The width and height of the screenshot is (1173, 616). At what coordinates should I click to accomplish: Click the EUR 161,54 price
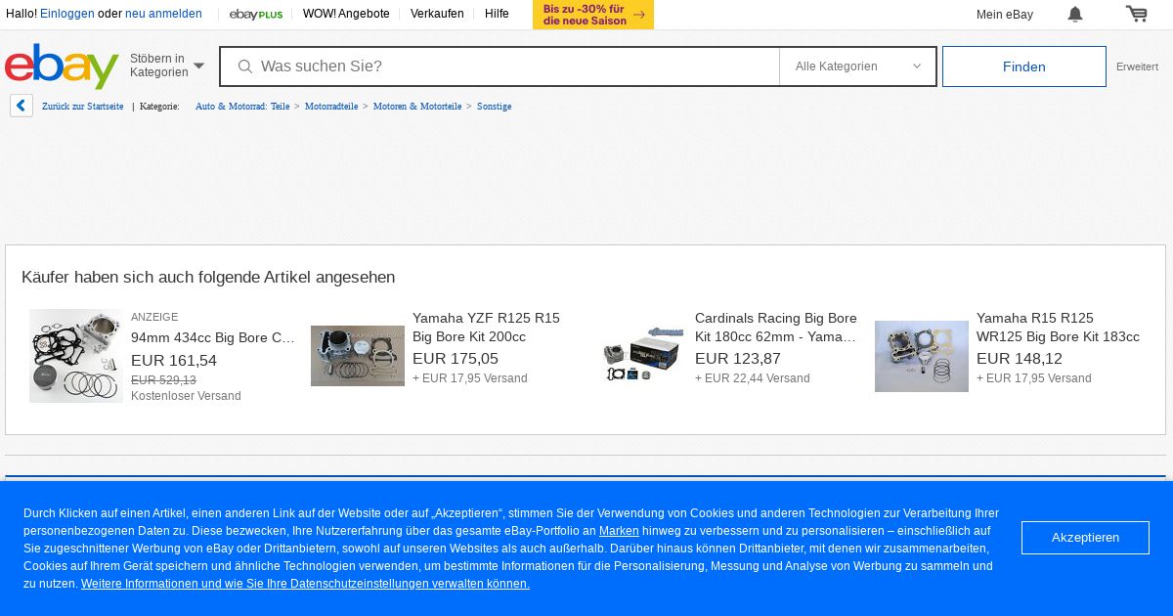174,361
